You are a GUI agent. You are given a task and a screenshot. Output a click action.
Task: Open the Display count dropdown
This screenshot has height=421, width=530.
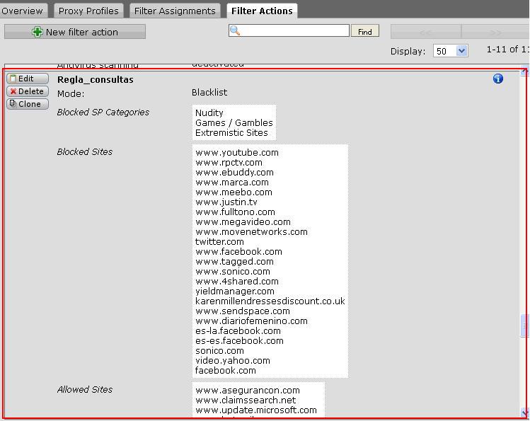point(451,51)
